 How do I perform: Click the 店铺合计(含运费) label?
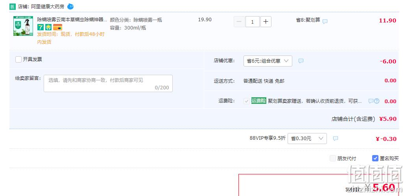point(353,119)
